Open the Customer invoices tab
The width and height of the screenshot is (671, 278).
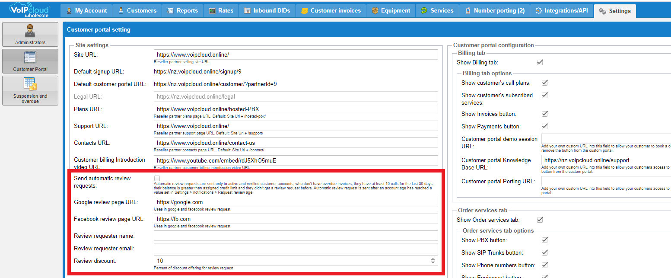pyautogui.click(x=331, y=10)
